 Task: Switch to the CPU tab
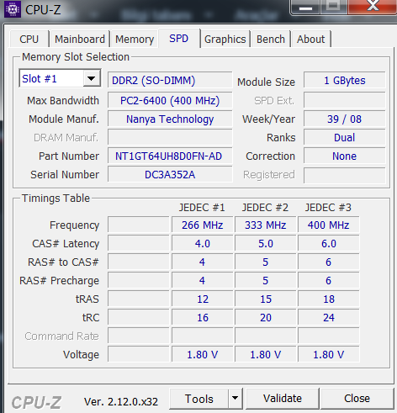click(29, 40)
